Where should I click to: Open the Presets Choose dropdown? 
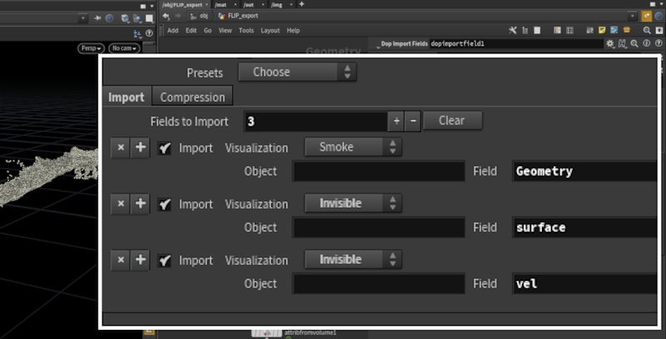(x=297, y=72)
